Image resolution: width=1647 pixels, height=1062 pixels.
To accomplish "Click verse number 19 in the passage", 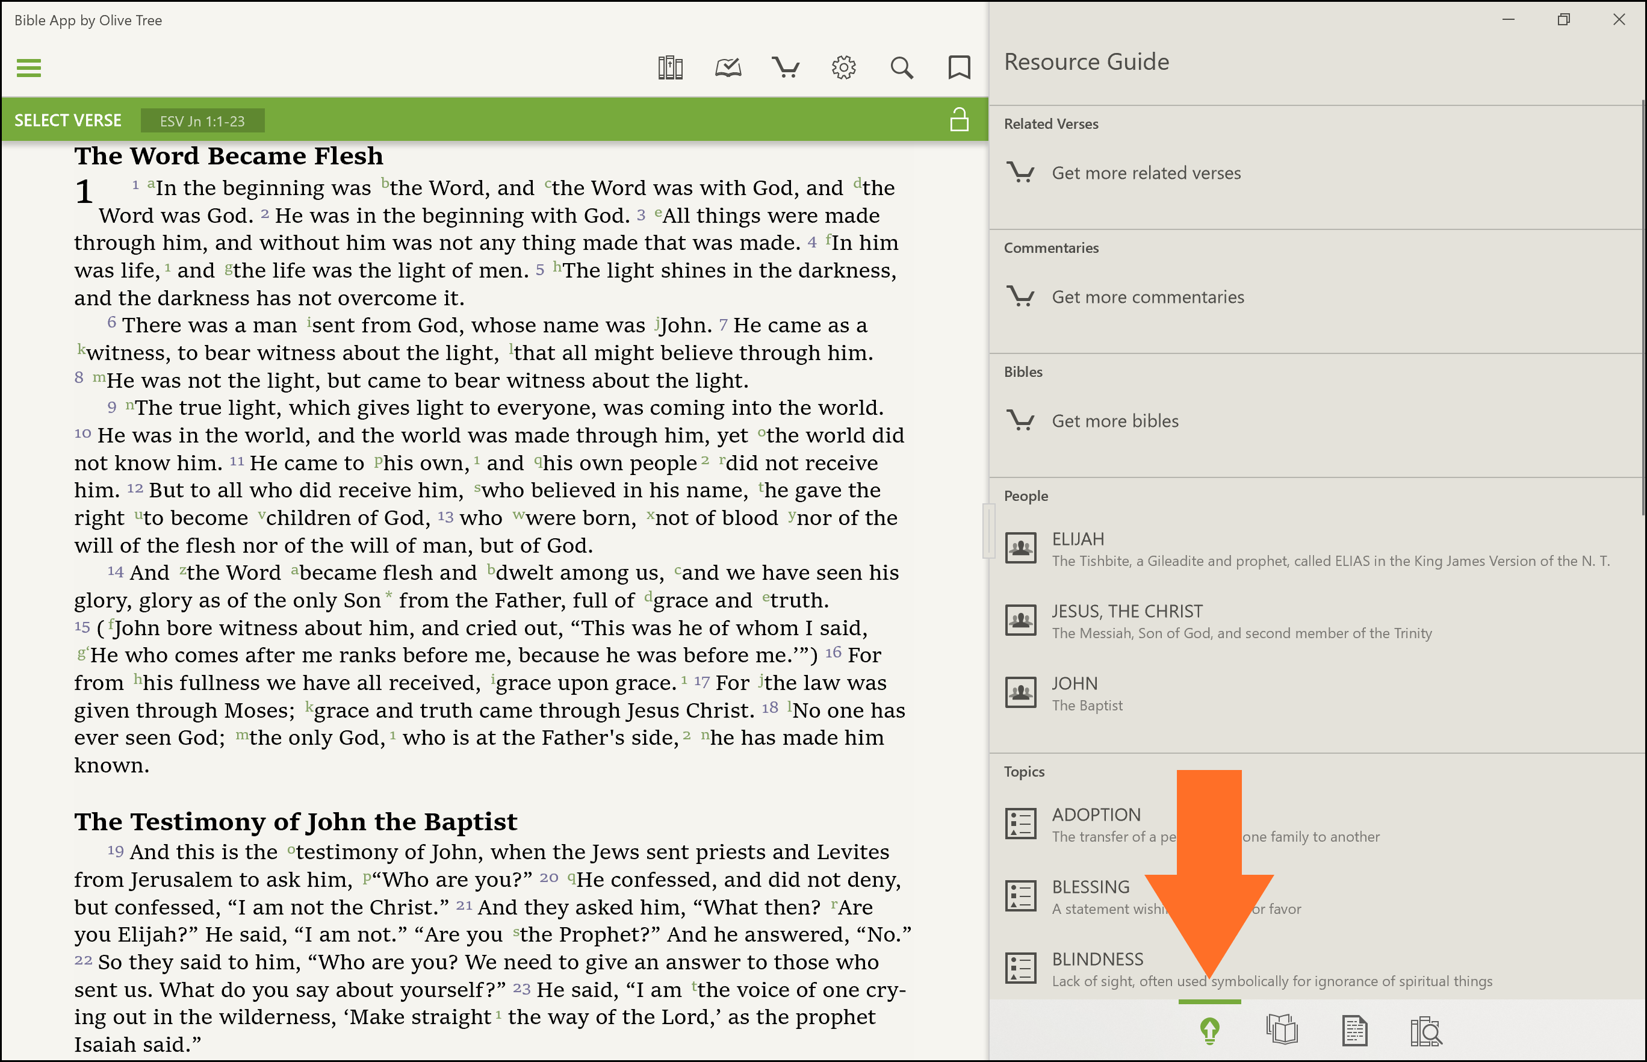I will [115, 851].
